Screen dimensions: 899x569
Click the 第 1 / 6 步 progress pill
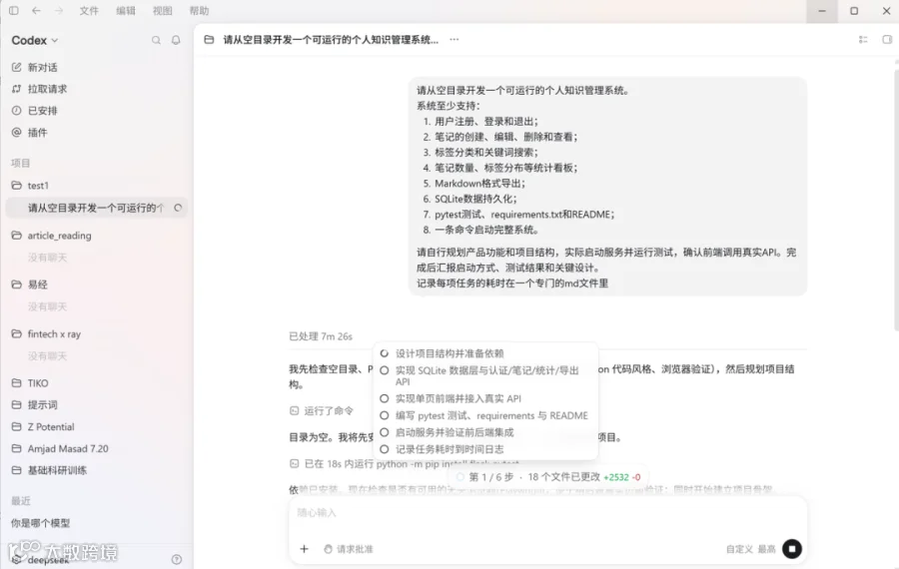pyautogui.click(x=490, y=477)
